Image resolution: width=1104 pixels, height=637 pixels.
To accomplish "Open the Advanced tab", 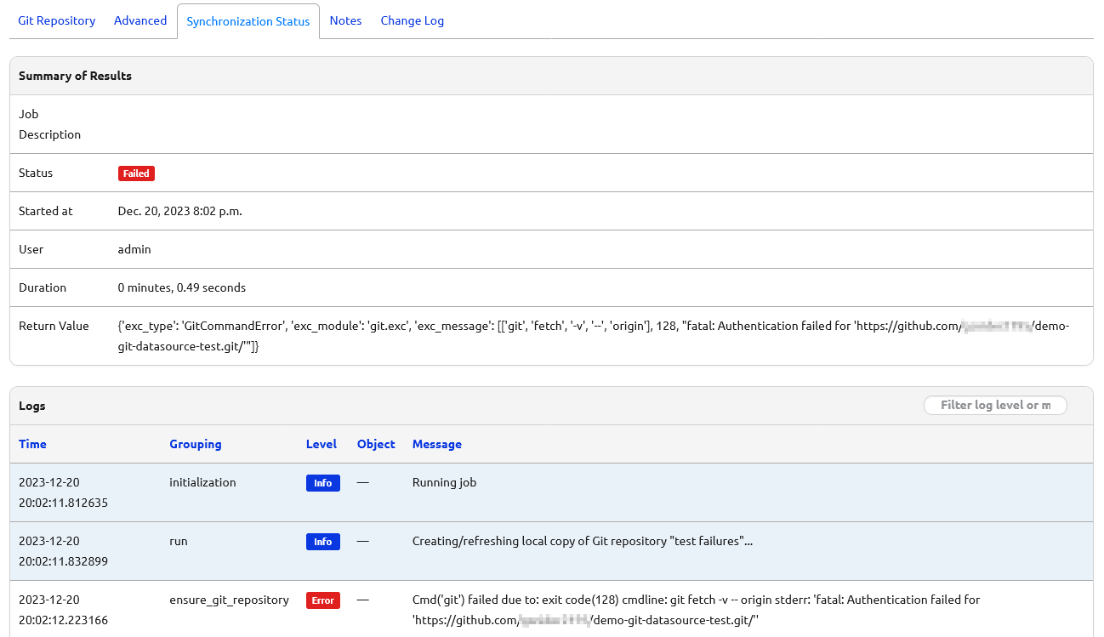I will pyautogui.click(x=139, y=20).
